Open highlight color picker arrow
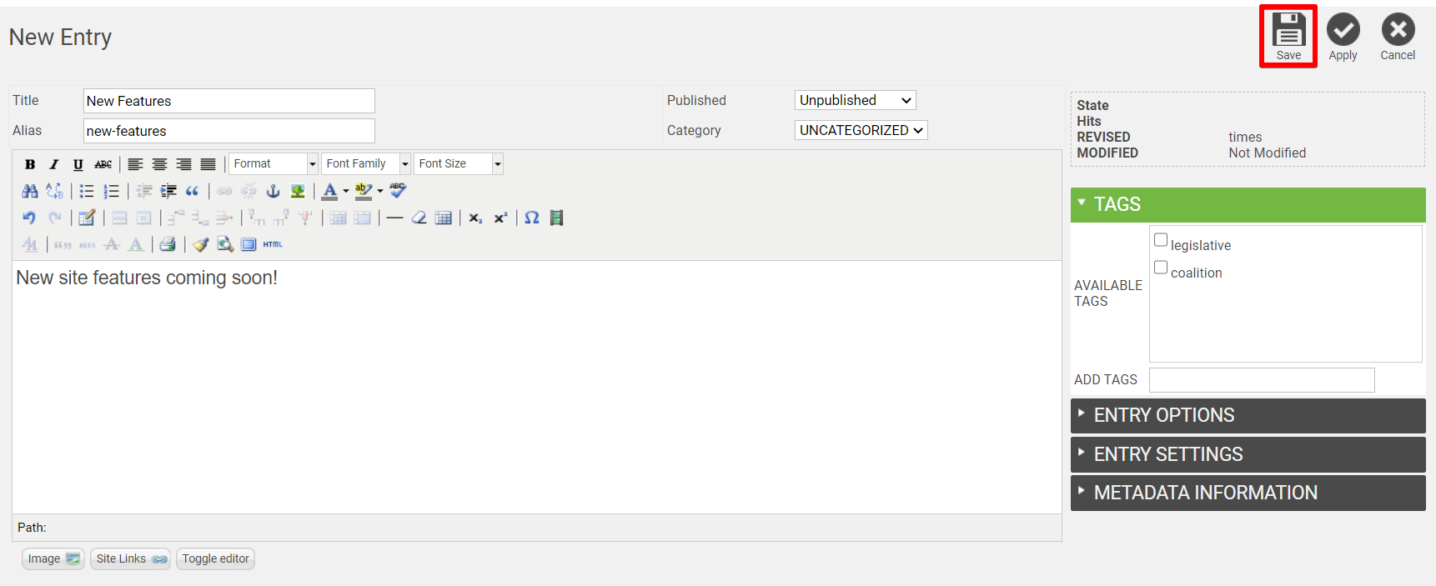 [380, 191]
